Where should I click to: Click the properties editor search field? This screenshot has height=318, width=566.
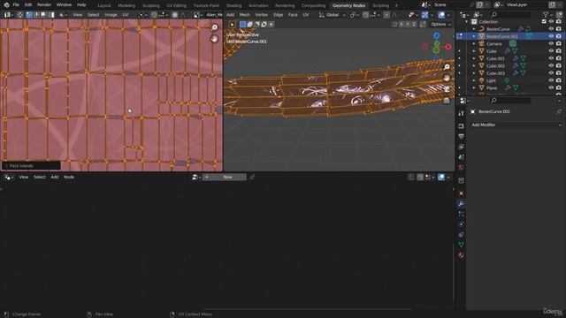(x=509, y=101)
